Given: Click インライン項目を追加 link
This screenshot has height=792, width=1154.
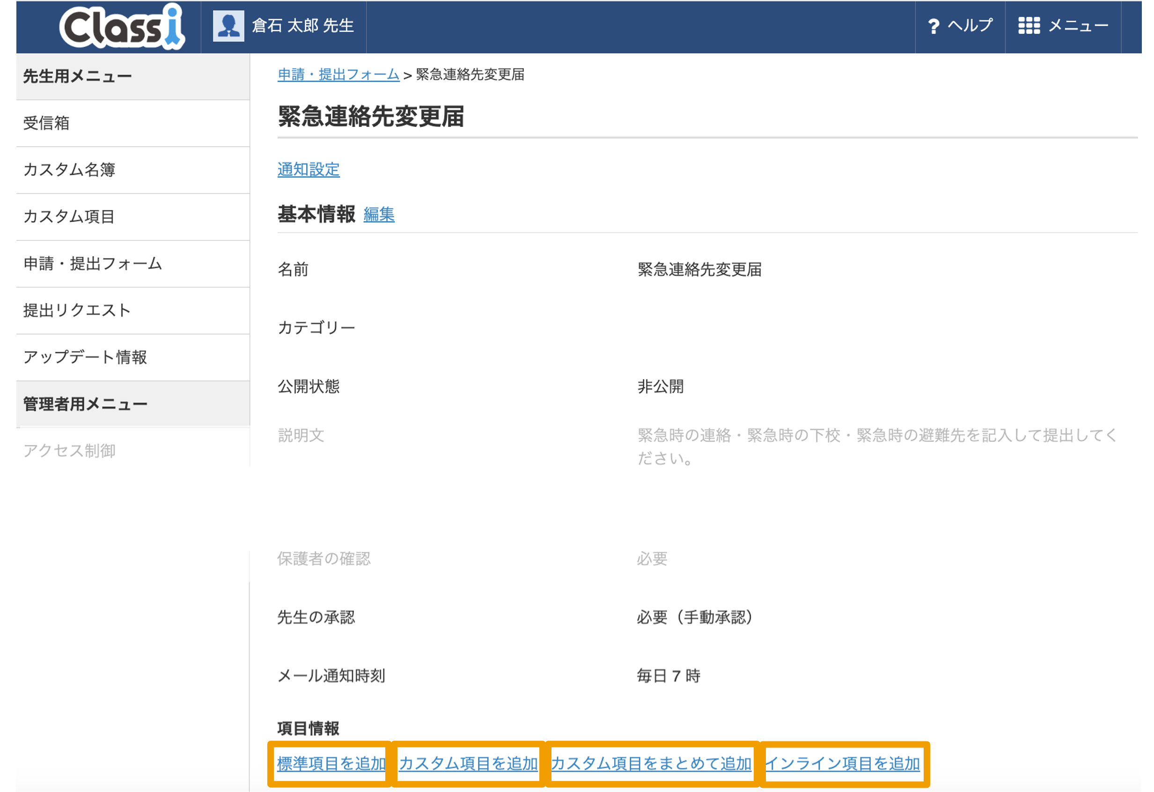Looking at the screenshot, I should coord(843,763).
